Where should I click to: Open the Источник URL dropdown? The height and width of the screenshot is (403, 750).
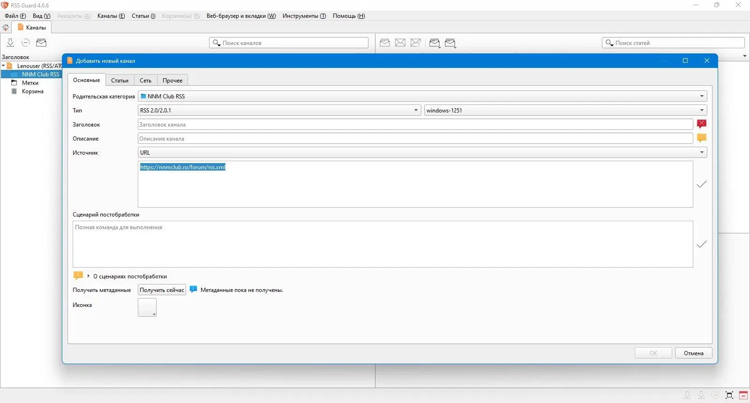(422, 153)
